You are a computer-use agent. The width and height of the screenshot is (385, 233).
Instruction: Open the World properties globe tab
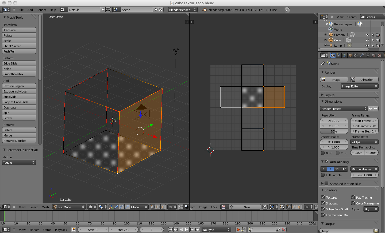pyautogui.click(x=344, y=55)
